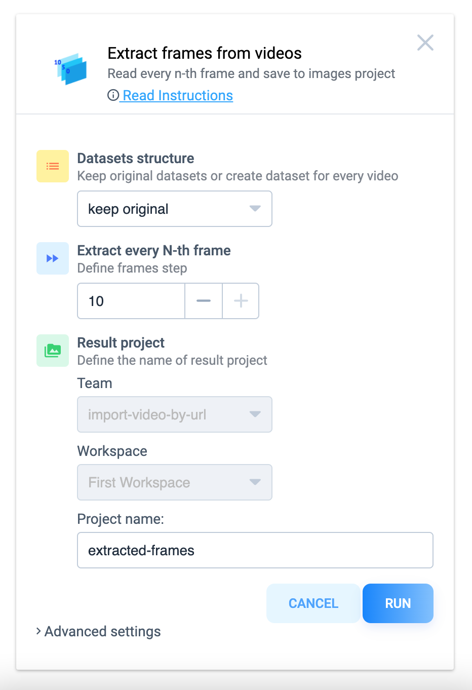Click the yellow Datasets structure list icon
This screenshot has width=472, height=690.
[52, 166]
